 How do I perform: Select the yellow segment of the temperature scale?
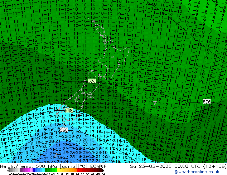(x=66, y=170)
